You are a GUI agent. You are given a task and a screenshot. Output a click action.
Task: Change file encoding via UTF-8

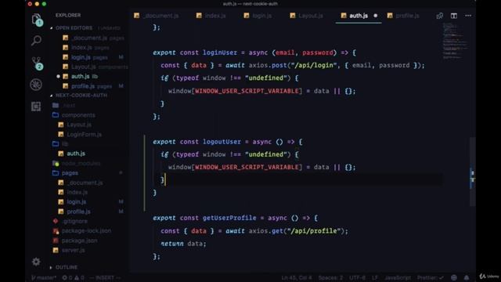(357, 278)
